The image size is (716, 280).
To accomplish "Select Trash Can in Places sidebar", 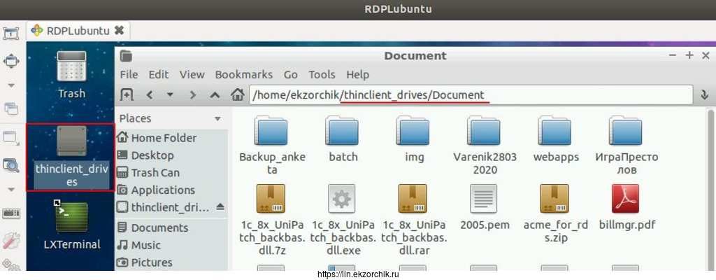I will point(155,172).
